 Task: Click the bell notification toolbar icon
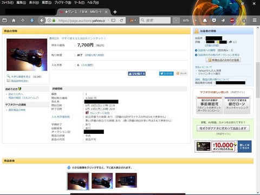tap(205, 21)
